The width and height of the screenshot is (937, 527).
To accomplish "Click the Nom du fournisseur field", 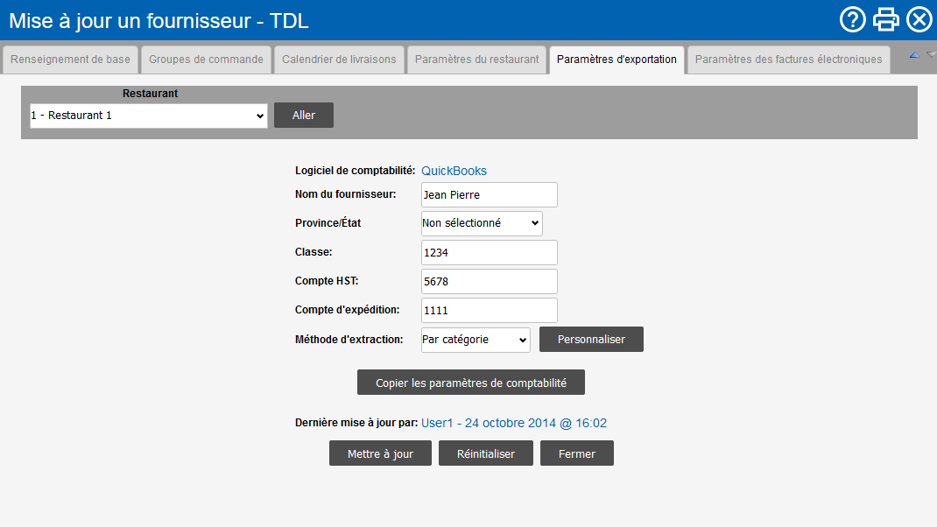I will pos(489,195).
